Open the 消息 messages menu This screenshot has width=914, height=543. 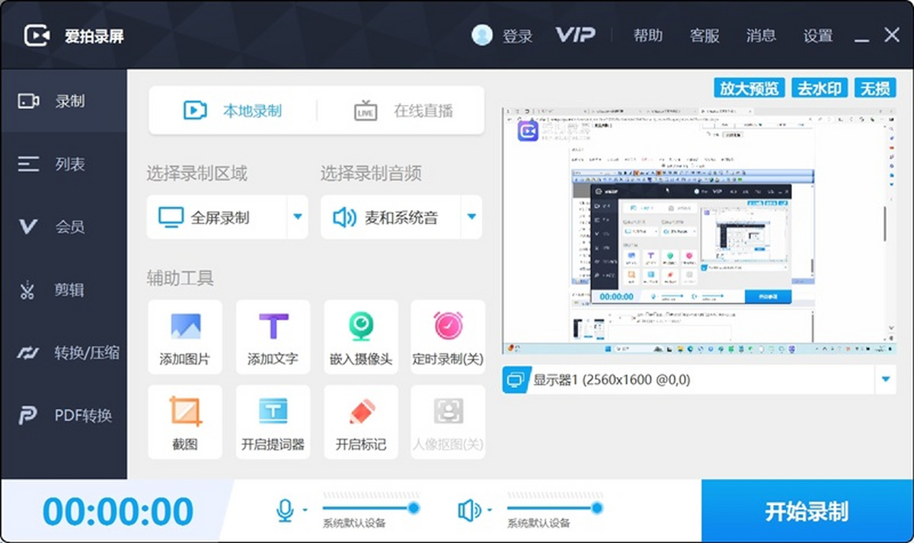pyautogui.click(x=761, y=35)
